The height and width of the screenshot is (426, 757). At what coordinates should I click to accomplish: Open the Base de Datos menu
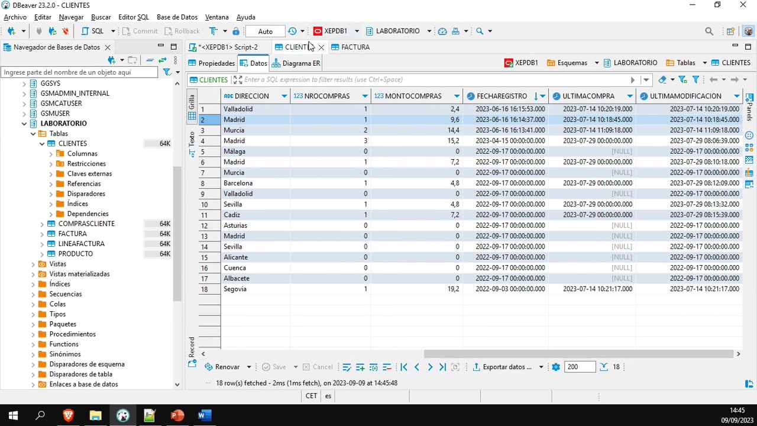coord(177,17)
